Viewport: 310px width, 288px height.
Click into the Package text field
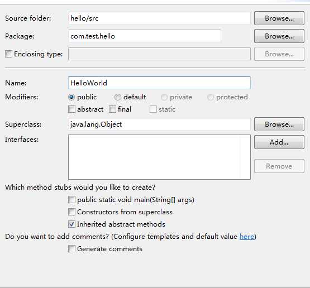click(145, 36)
